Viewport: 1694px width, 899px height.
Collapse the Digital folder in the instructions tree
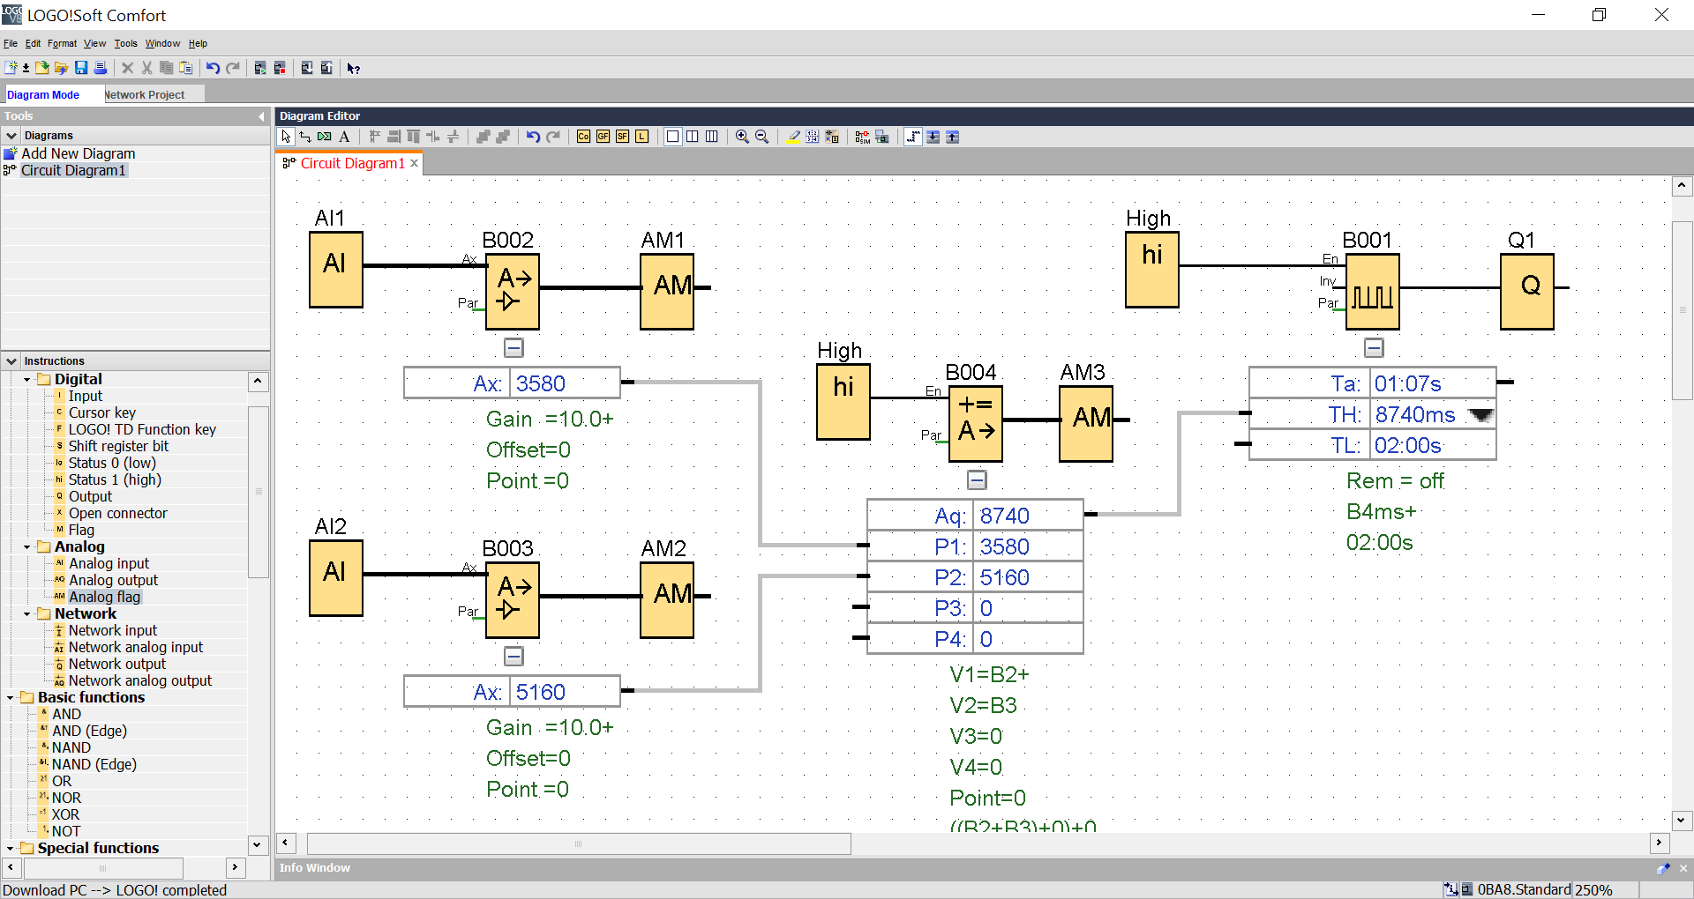27,380
